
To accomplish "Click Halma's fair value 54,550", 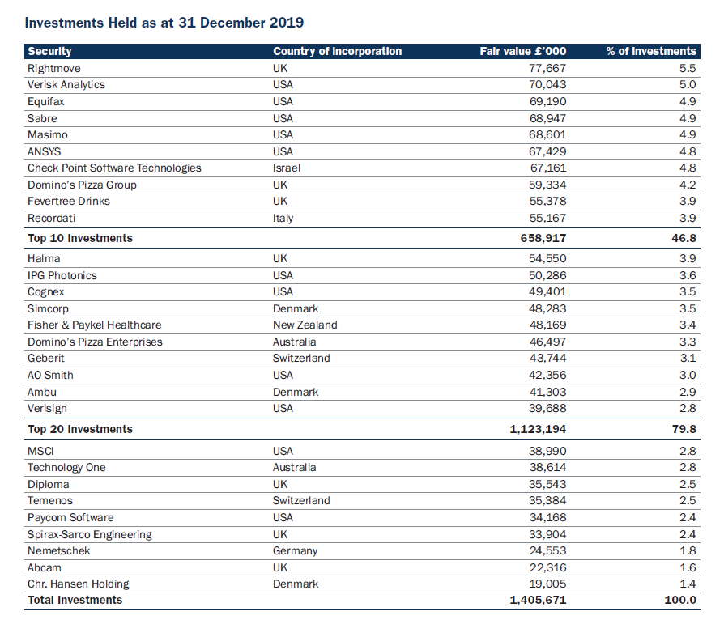I will (x=547, y=258).
